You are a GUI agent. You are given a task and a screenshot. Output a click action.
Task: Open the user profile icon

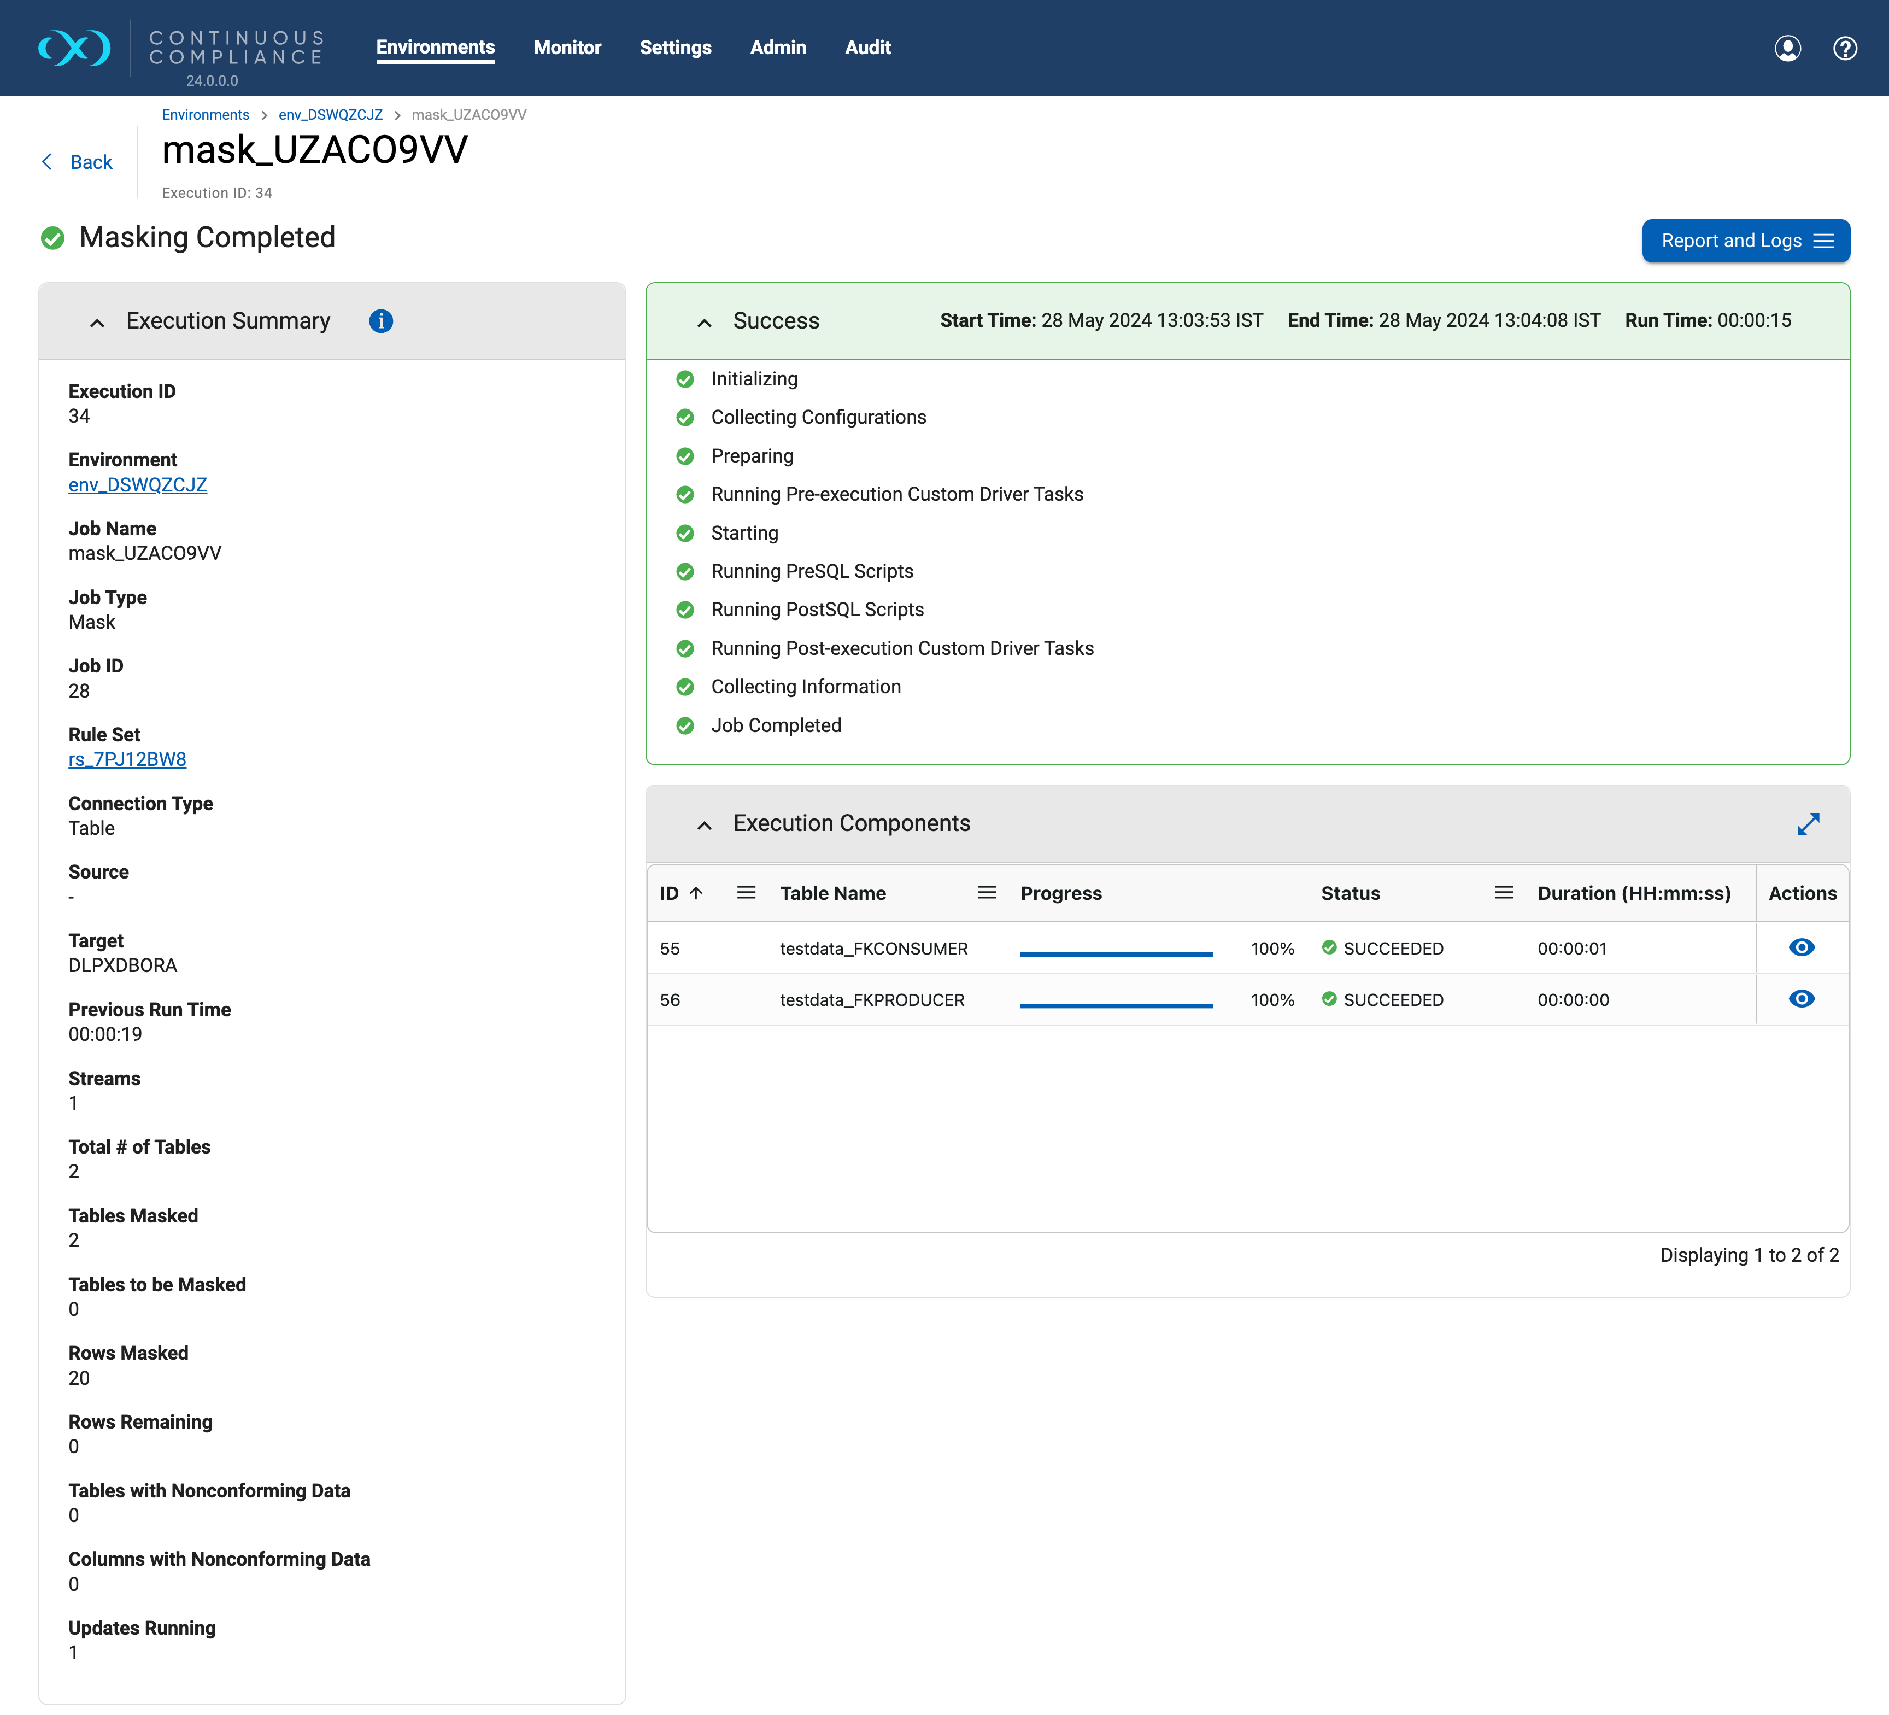pyautogui.click(x=1787, y=48)
